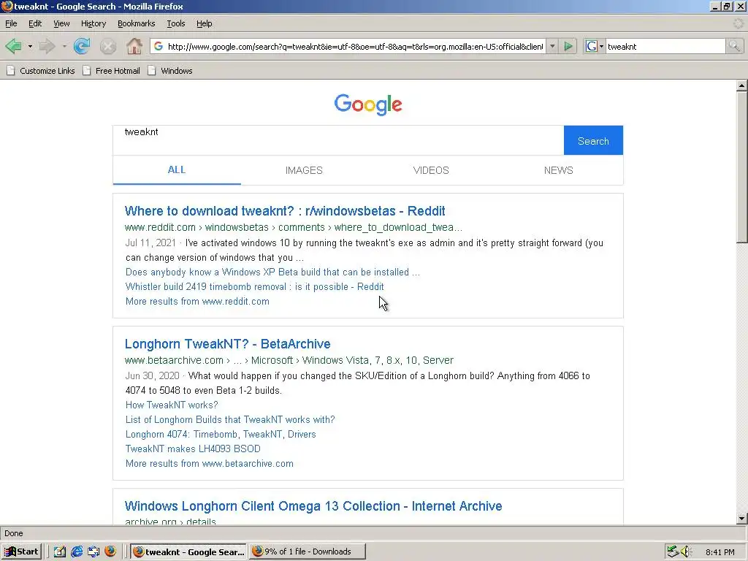Click the Stop loading icon
Screen dimensions: 748x561
108,46
